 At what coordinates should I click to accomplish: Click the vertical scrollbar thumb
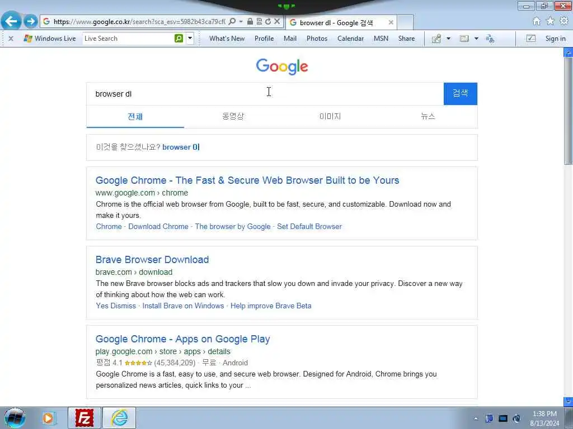pos(569,111)
